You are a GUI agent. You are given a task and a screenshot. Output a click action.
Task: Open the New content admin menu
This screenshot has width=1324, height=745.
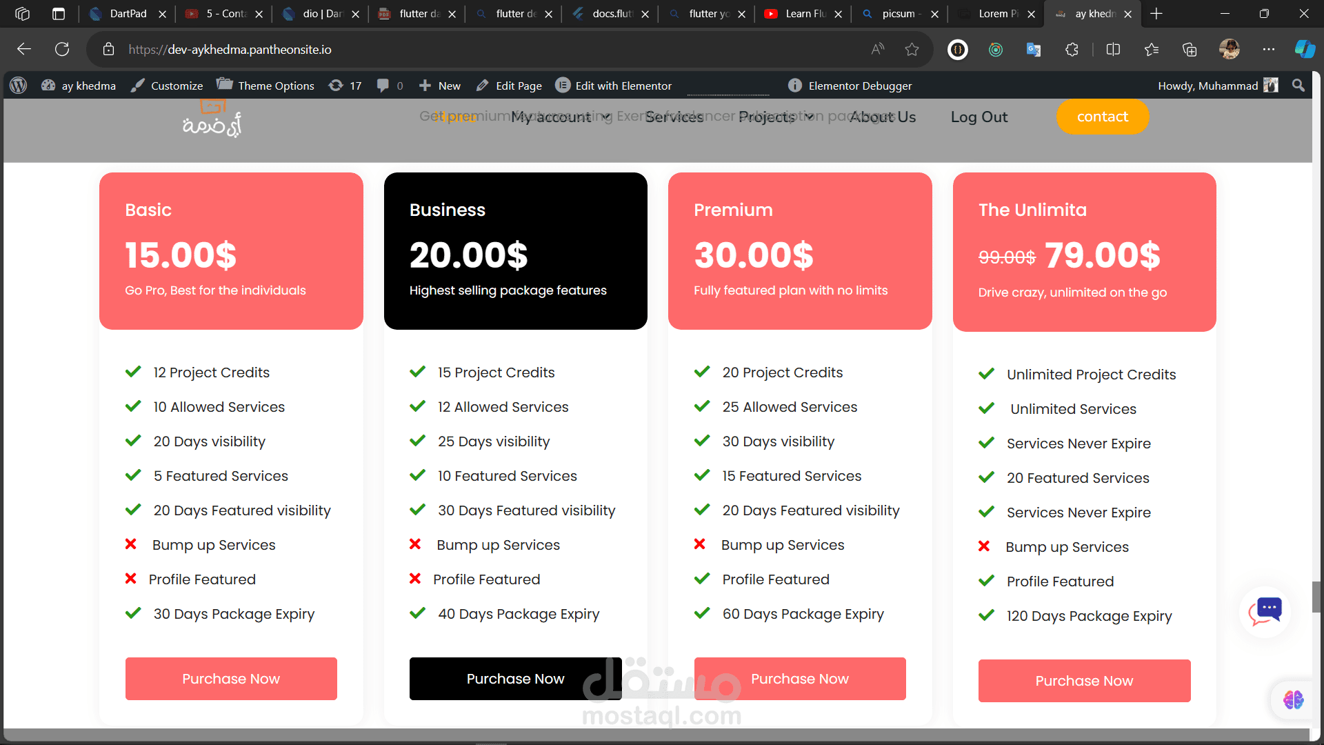point(440,86)
